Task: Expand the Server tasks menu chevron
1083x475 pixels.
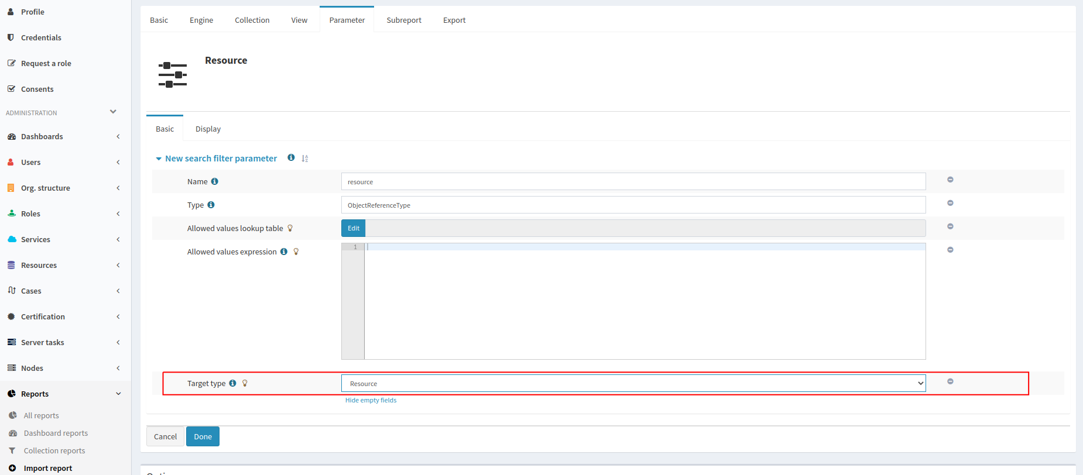Action: [x=118, y=342]
